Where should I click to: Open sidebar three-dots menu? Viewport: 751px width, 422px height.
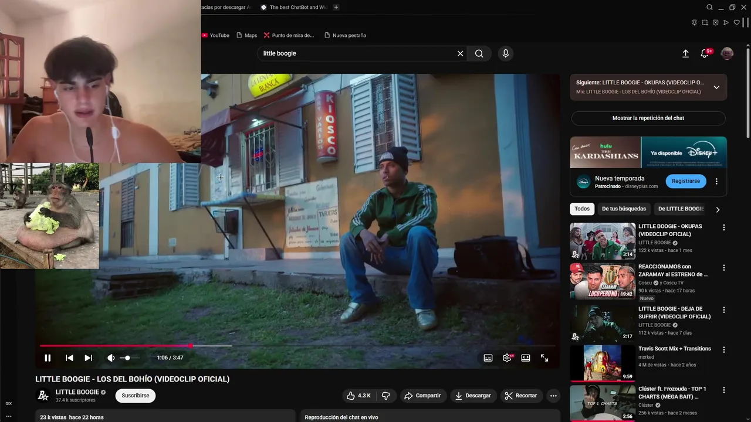(x=8, y=416)
